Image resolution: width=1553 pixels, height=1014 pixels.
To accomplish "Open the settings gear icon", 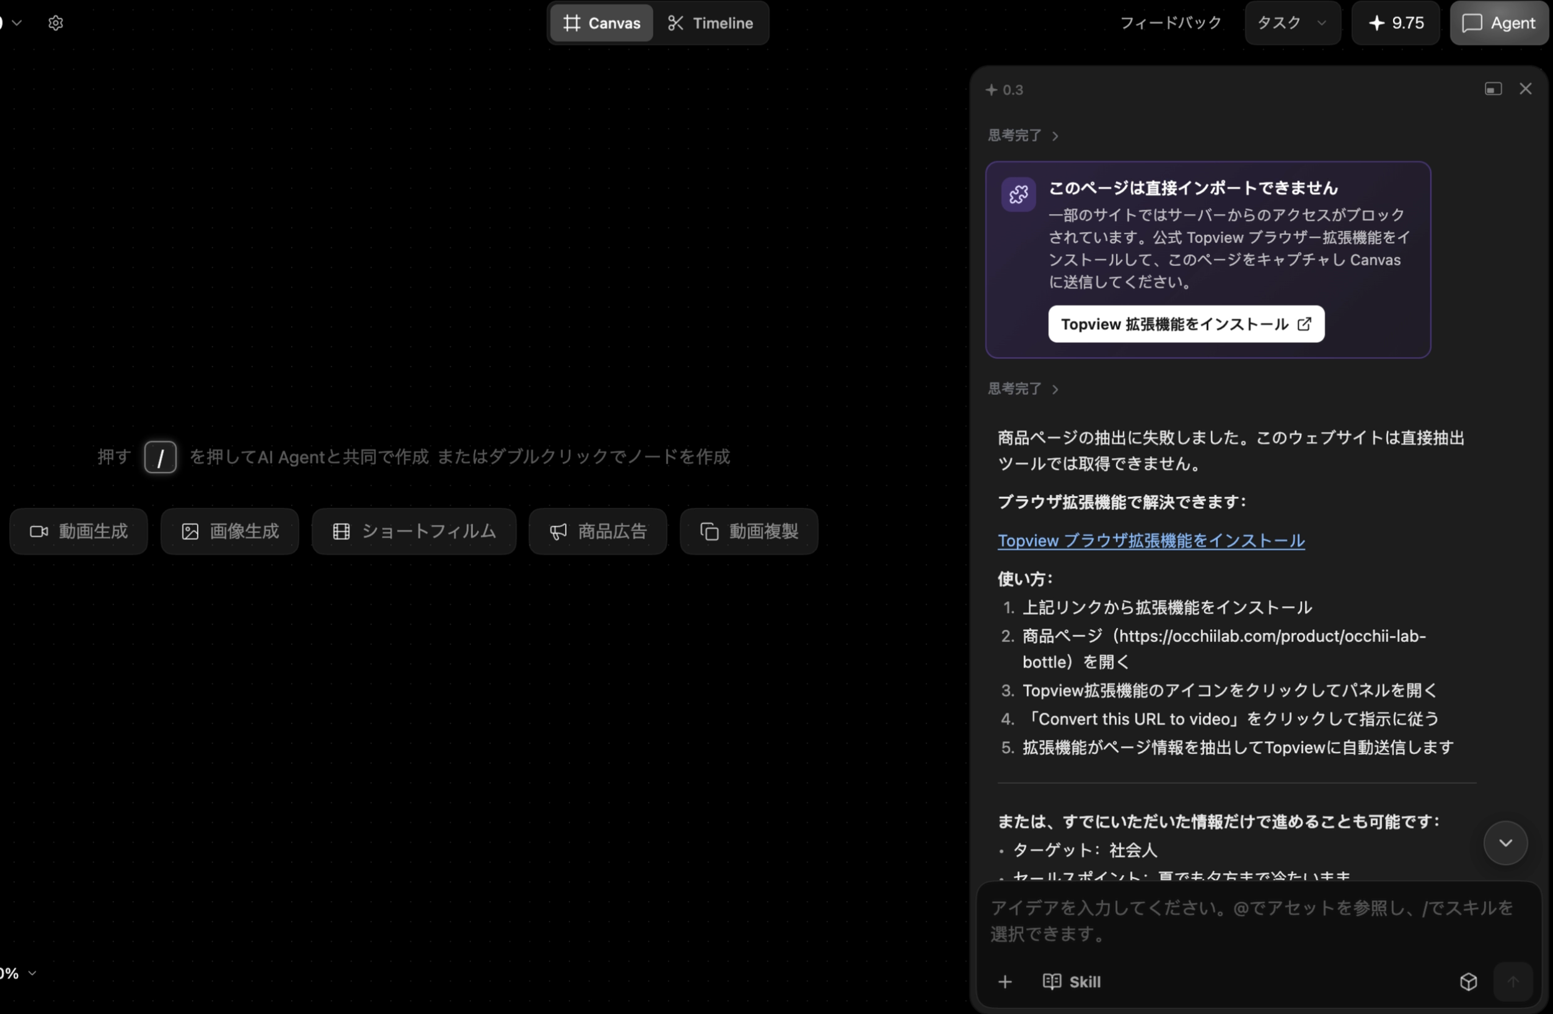I will [56, 23].
